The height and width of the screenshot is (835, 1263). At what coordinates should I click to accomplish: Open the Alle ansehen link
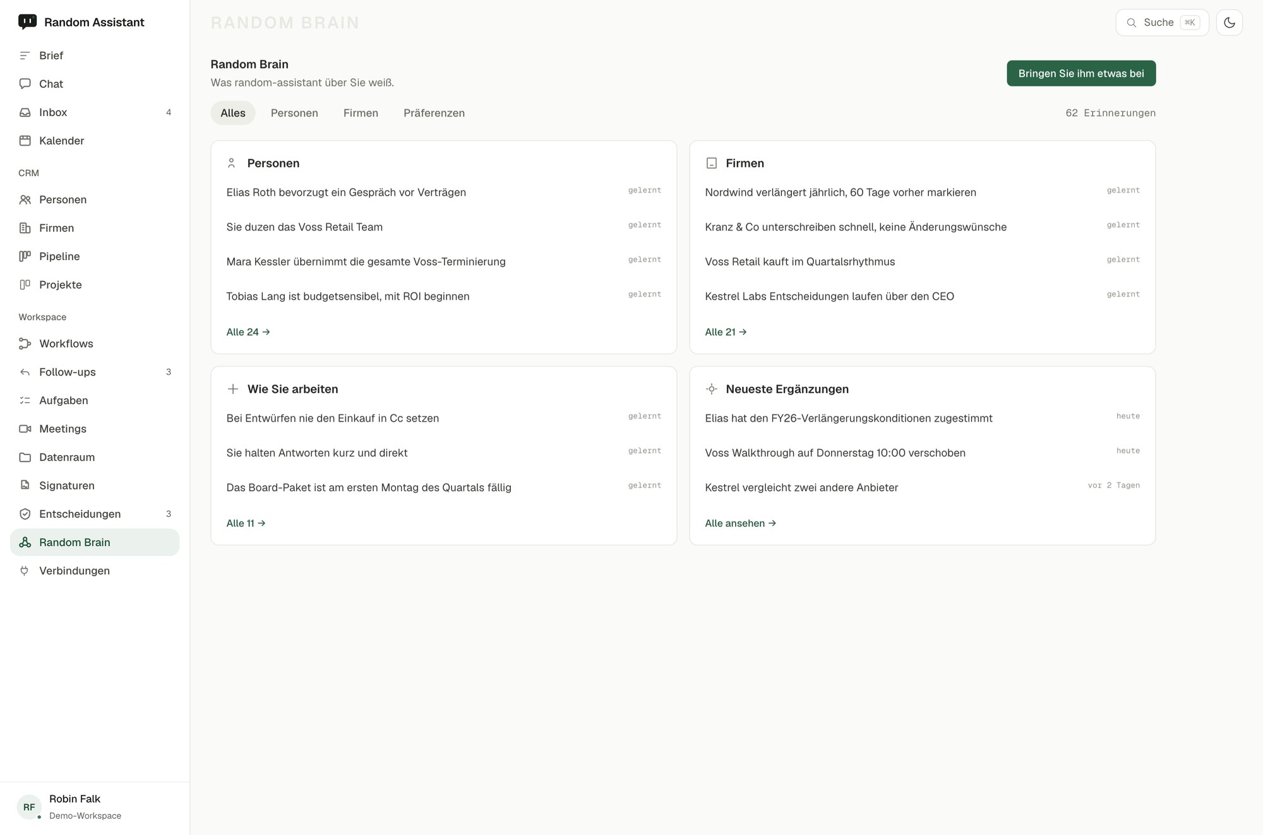click(740, 523)
